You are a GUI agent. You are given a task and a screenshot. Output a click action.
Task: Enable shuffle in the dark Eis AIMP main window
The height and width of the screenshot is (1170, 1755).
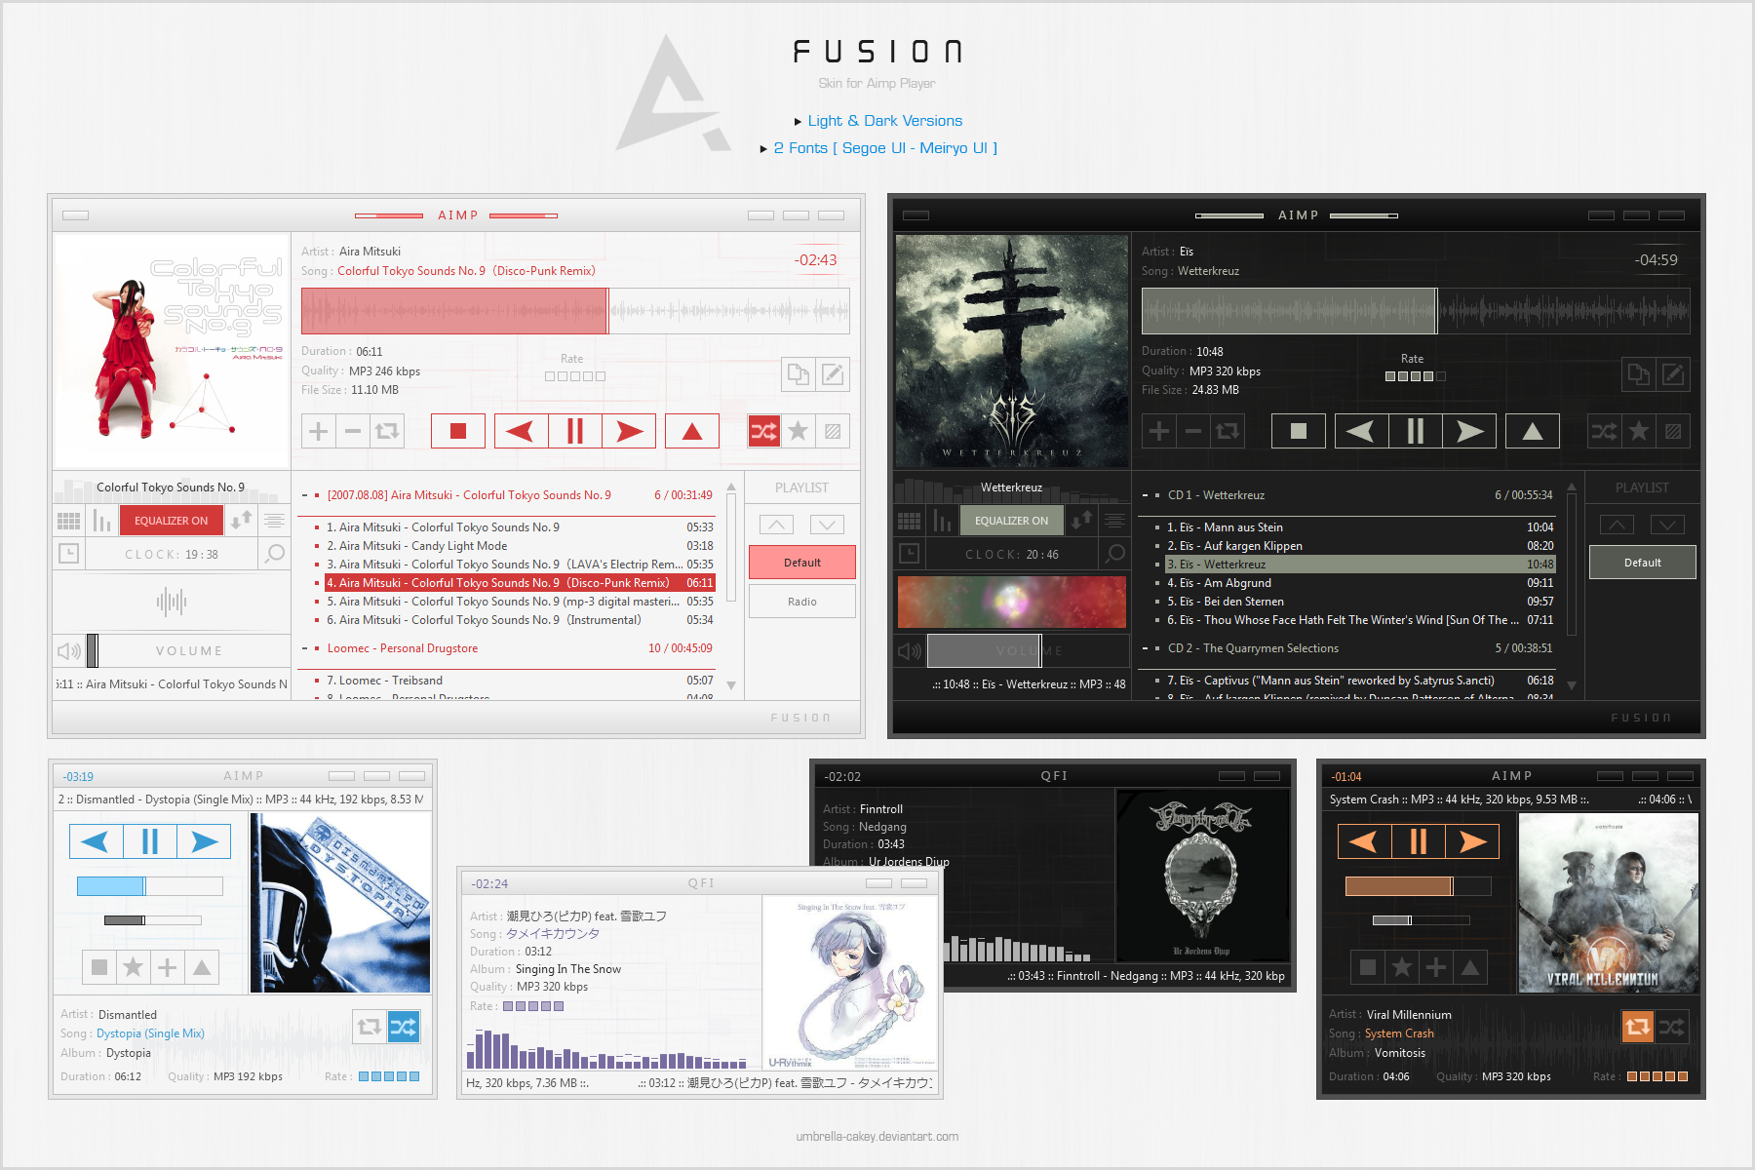(1605, 431)
